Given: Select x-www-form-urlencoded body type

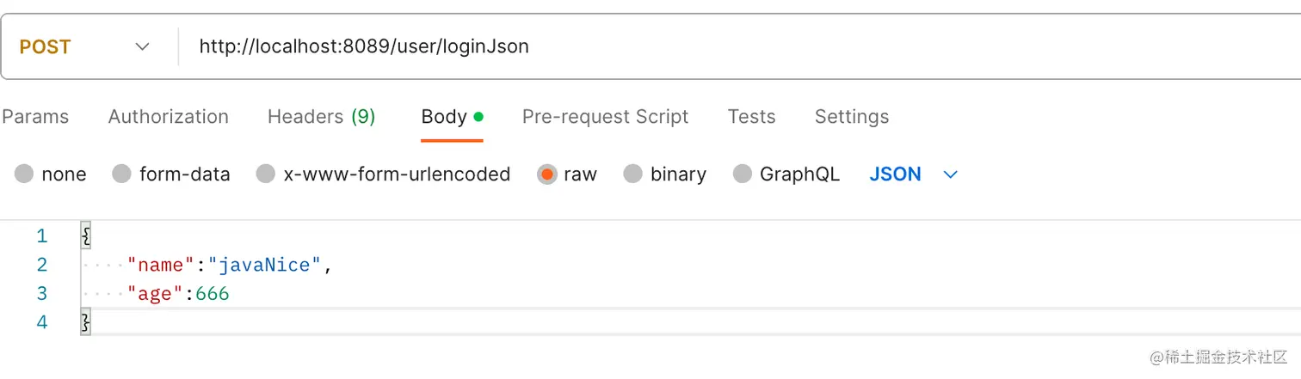Looking at the screenshot, I should coord(266,174).
